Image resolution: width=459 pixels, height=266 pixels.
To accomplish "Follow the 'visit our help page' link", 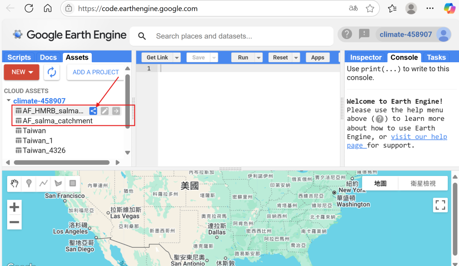I will (397, 141).
